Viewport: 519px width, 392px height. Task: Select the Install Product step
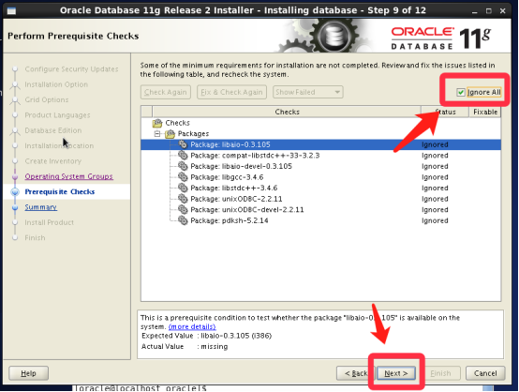[x=50, y=222]
